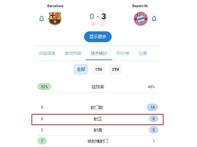Open the 比赛 tab
197x147 pixels.
click(x=143, y=53)
